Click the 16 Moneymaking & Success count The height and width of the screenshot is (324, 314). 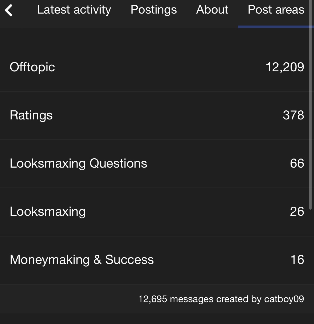click(297, 260)
